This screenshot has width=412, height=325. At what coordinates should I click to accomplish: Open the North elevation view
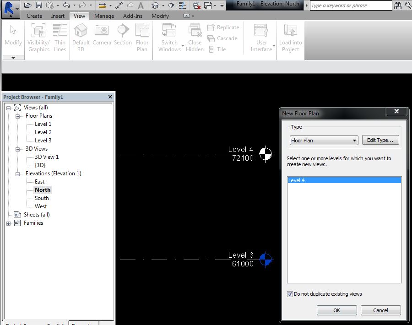[x=43, y=190]
